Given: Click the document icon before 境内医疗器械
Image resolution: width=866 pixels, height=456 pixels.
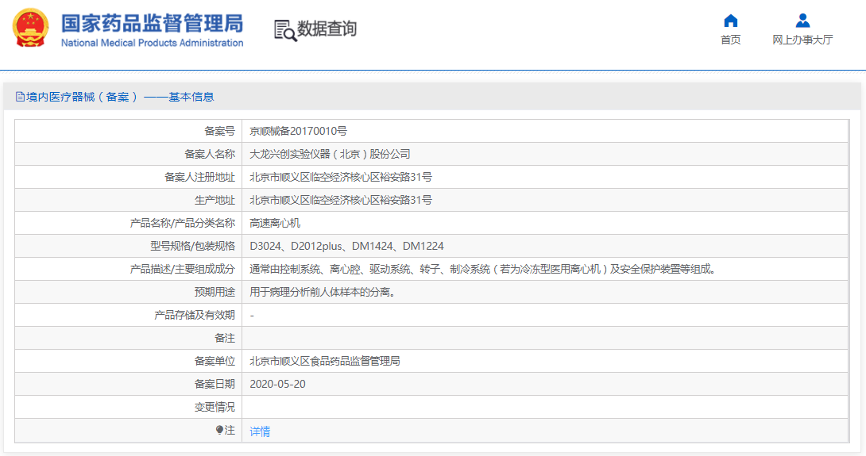Looking at the screenshot, I should (20, 97).
